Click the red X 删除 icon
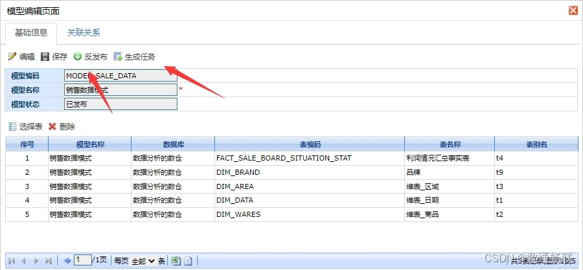The image size is (583, 270). [x=52, y=126]
